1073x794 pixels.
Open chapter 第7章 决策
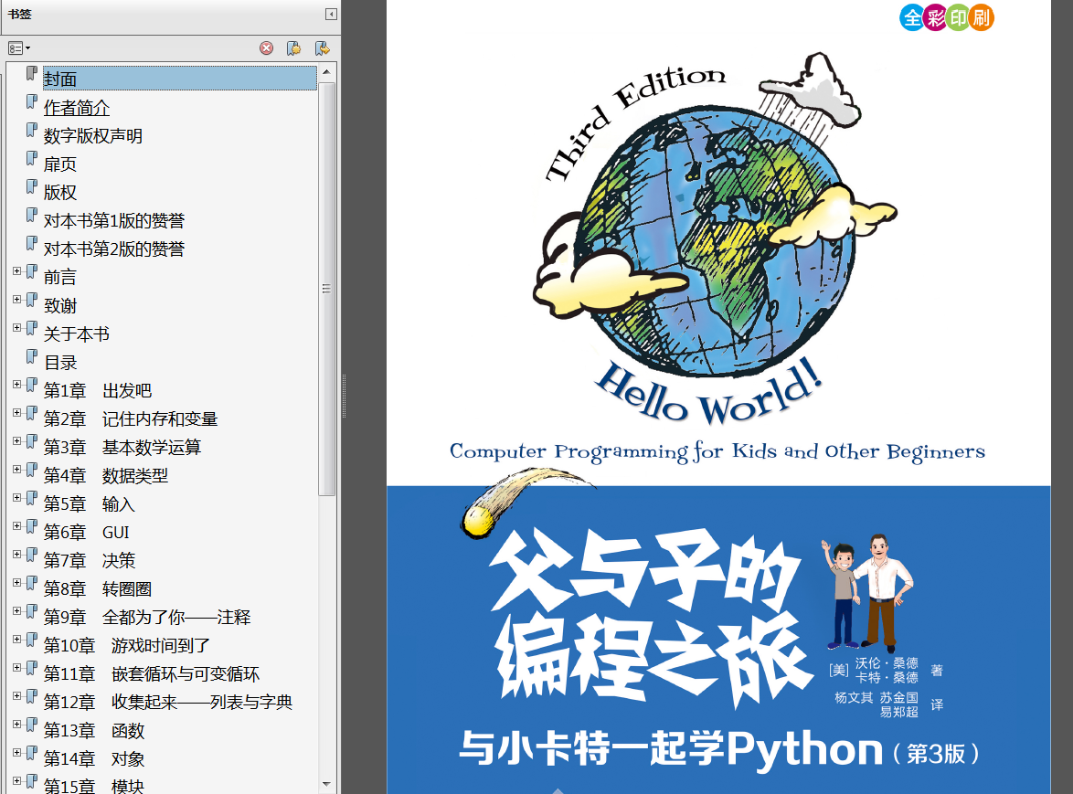90,560
